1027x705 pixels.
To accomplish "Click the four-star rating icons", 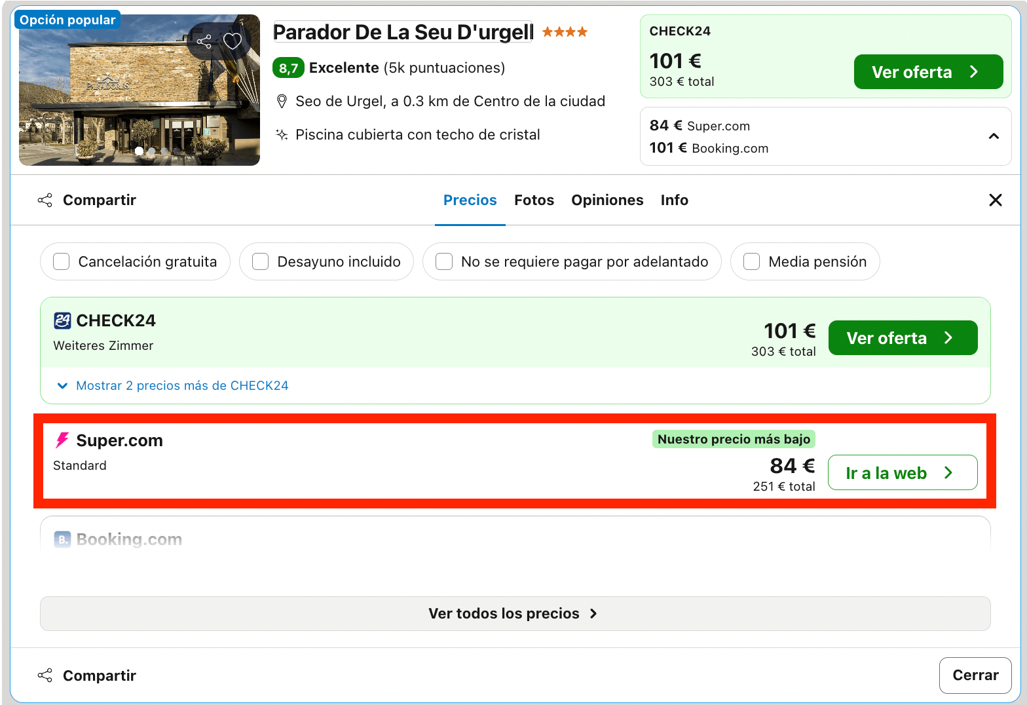I will coord(565,32).
